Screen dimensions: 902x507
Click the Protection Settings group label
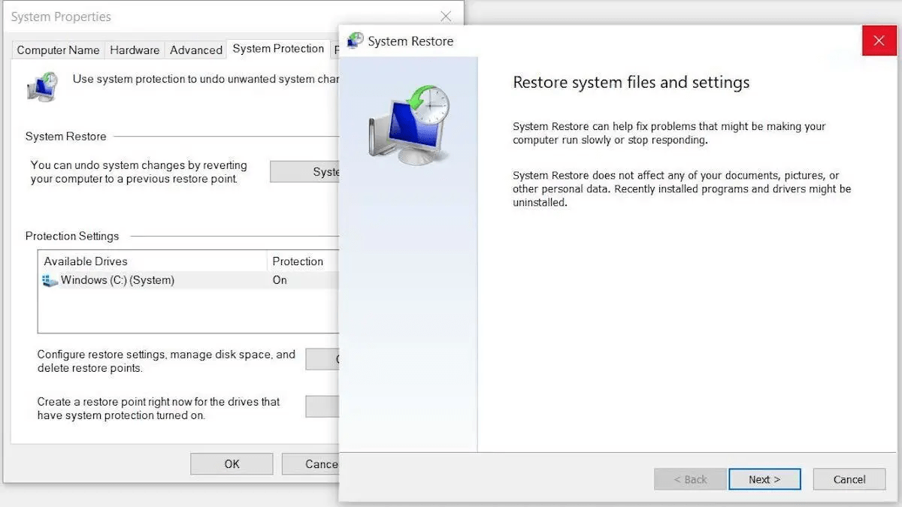72,236
